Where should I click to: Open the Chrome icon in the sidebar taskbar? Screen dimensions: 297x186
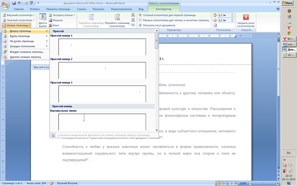coord(289,33)
